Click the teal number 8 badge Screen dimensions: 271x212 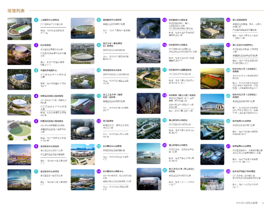tap(99, 20)
